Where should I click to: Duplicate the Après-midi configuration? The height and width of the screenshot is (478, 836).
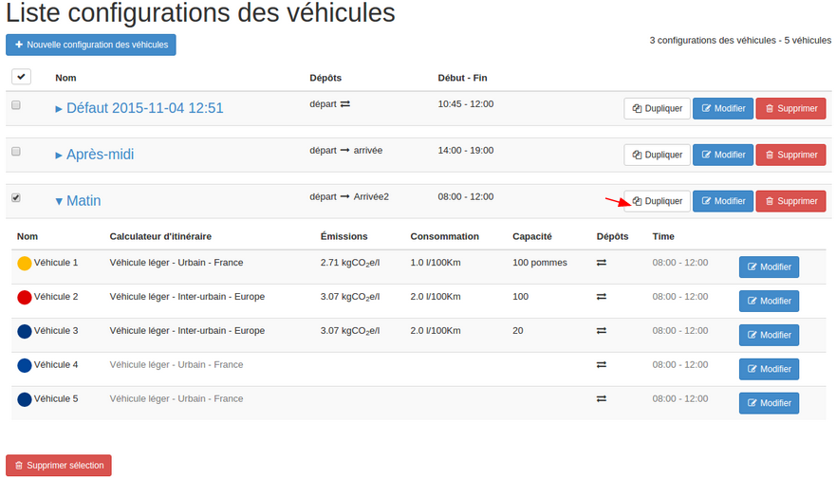click(x=657, y=155)
